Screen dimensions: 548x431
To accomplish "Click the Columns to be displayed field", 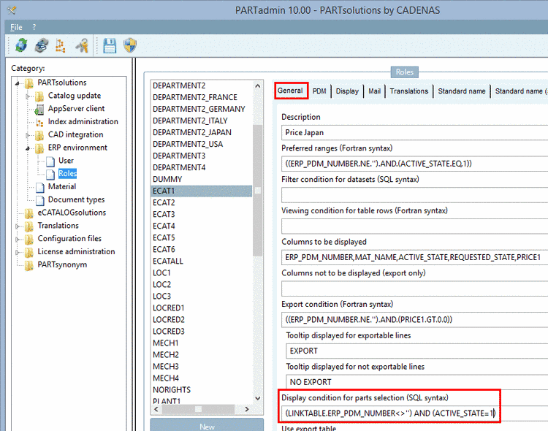I will click(x=414, y=258).
